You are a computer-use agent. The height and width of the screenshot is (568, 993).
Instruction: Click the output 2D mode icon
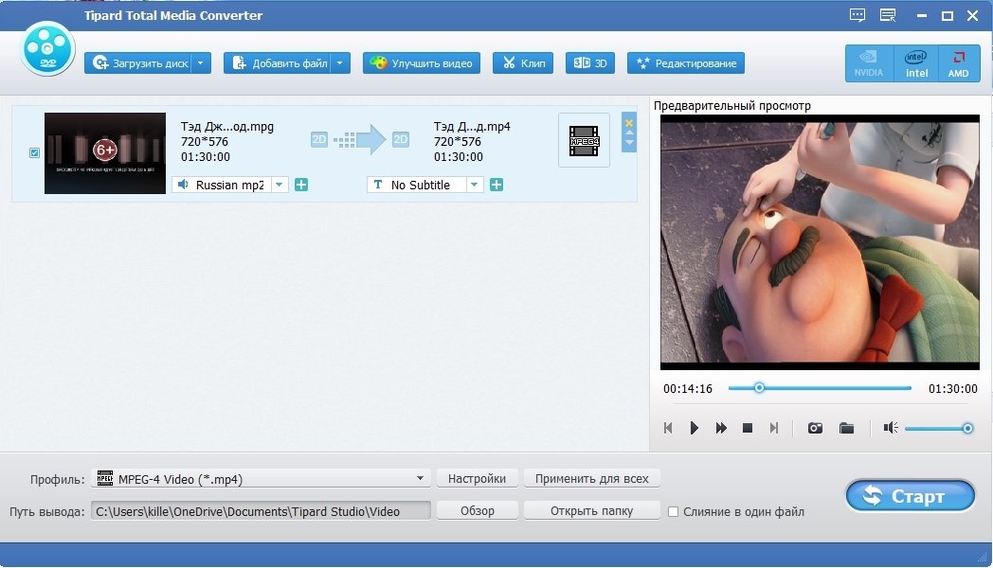coord(400,139)
